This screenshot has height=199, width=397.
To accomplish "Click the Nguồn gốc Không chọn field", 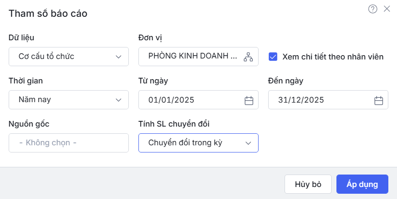I will (x=69, y=143).
